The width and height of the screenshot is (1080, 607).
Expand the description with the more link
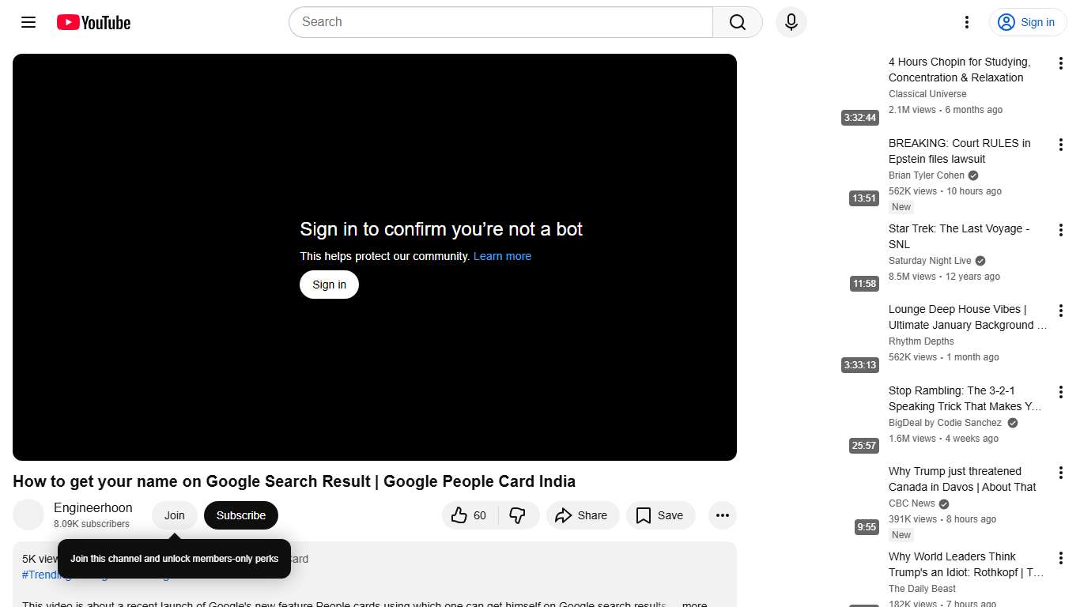pos(693,603)
